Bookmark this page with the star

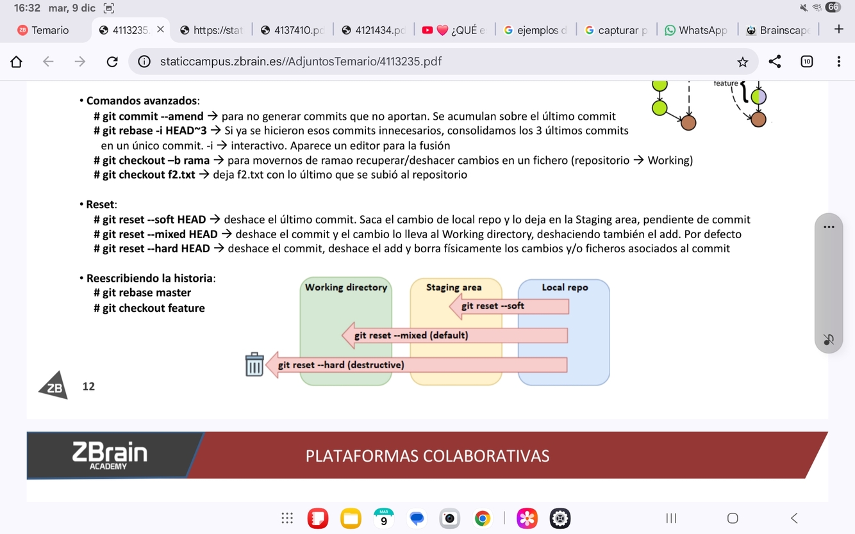click(742, 61)
